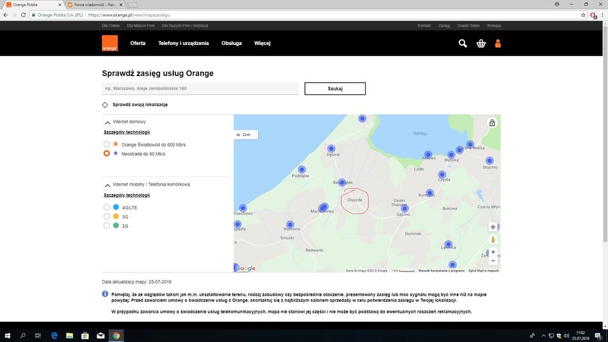
Task: Select the Street View pegman icon
Action: tap(493, 240)
